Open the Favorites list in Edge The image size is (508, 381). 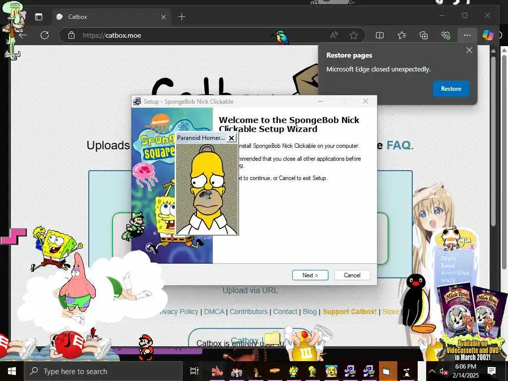coord(402,35)
